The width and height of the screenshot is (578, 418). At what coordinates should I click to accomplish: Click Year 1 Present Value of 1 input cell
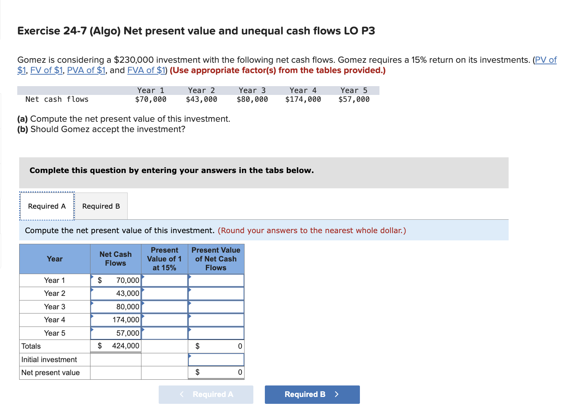(164, 280)
